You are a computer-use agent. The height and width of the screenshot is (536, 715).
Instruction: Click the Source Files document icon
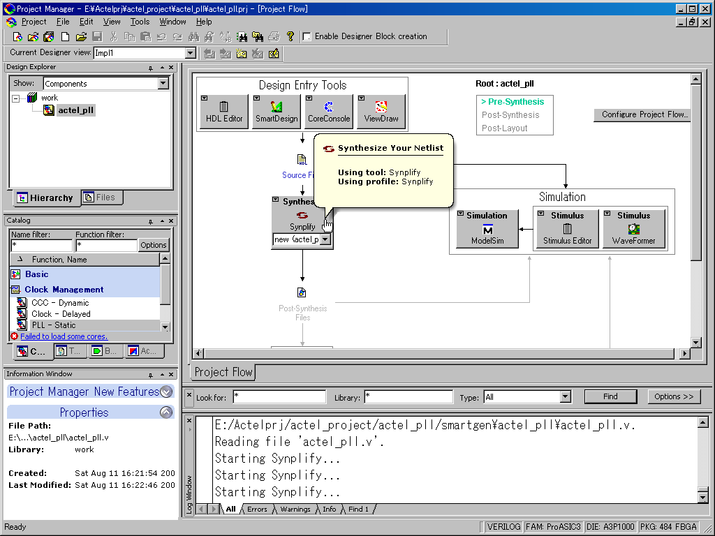[x=302, y=160]
